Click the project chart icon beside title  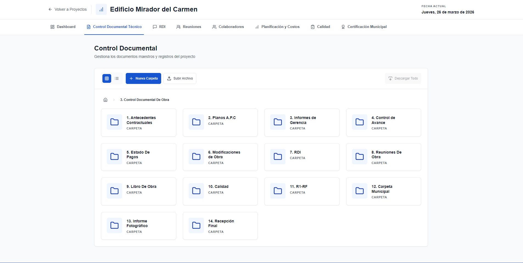pos(101,9)
